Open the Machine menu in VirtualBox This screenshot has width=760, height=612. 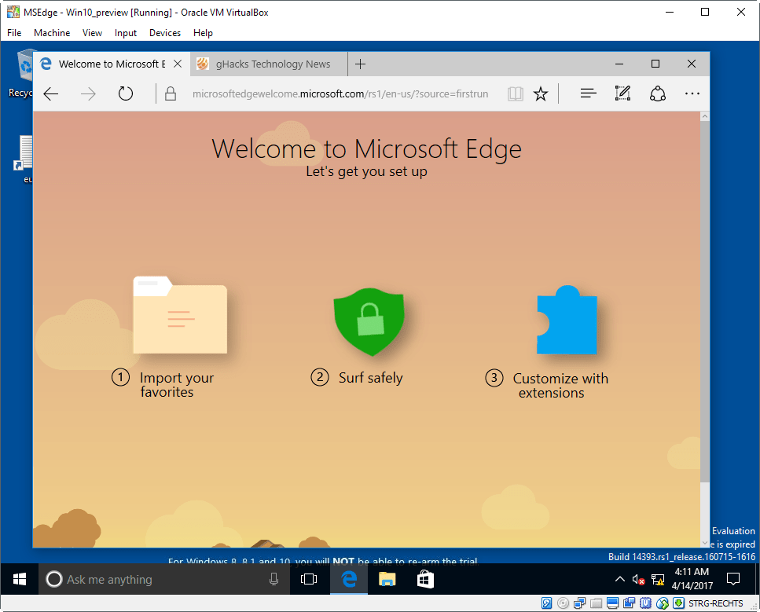pyautogui.click(x=52, y=33)
